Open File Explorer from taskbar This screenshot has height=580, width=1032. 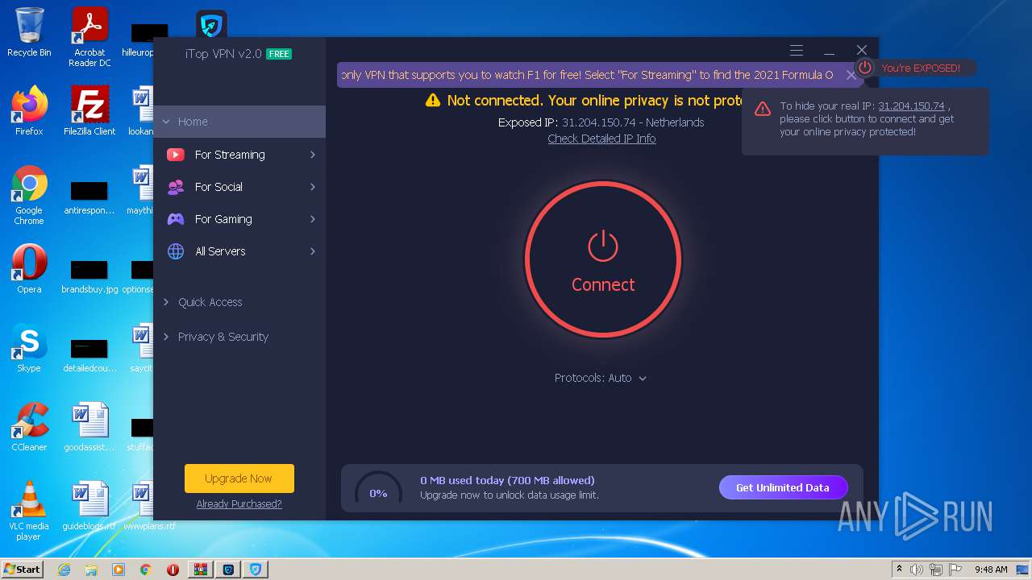91,570
